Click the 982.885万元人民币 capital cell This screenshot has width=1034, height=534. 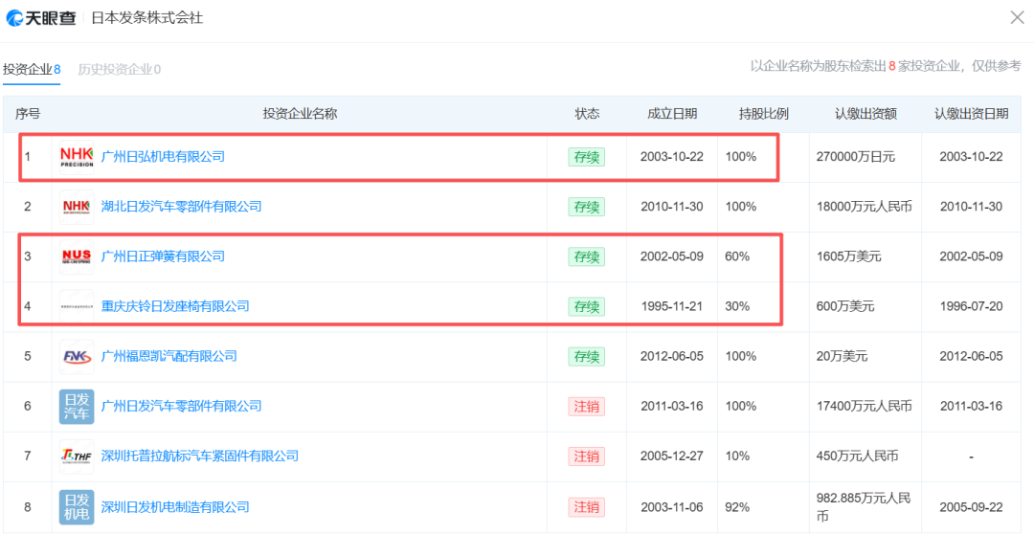[x=864, y=507]
